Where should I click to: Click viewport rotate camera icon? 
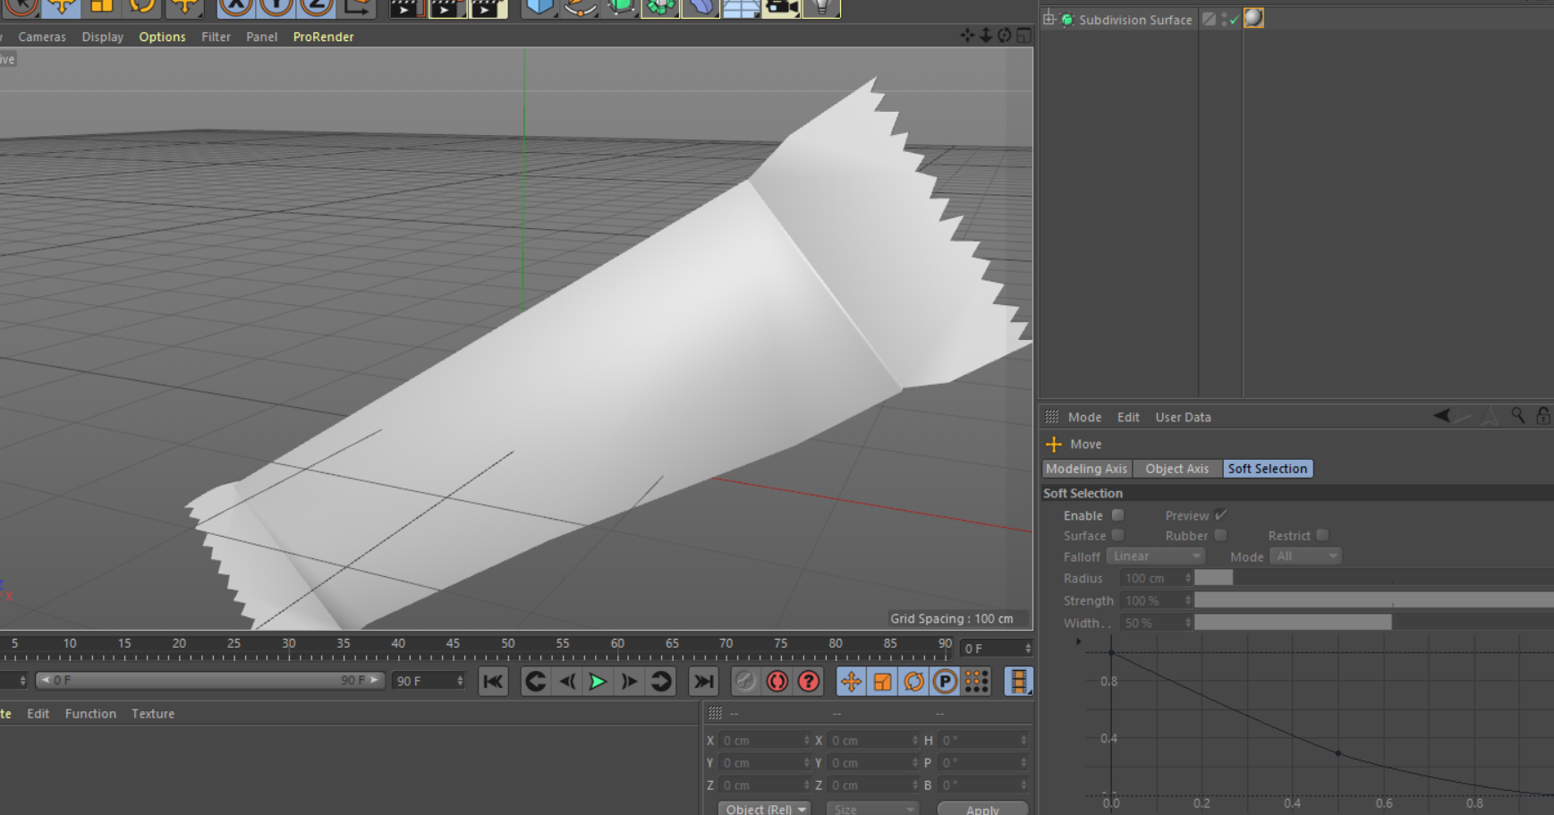point(1005,35)
